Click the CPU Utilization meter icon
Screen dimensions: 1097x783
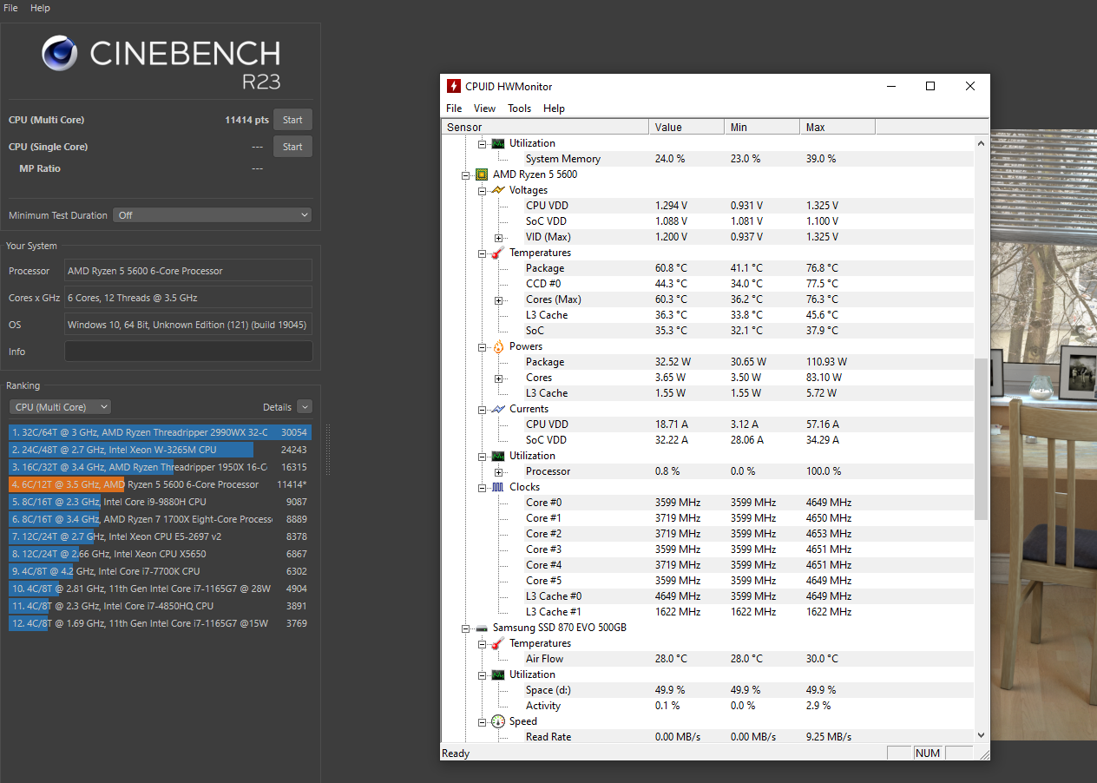(x=498, y=456)
